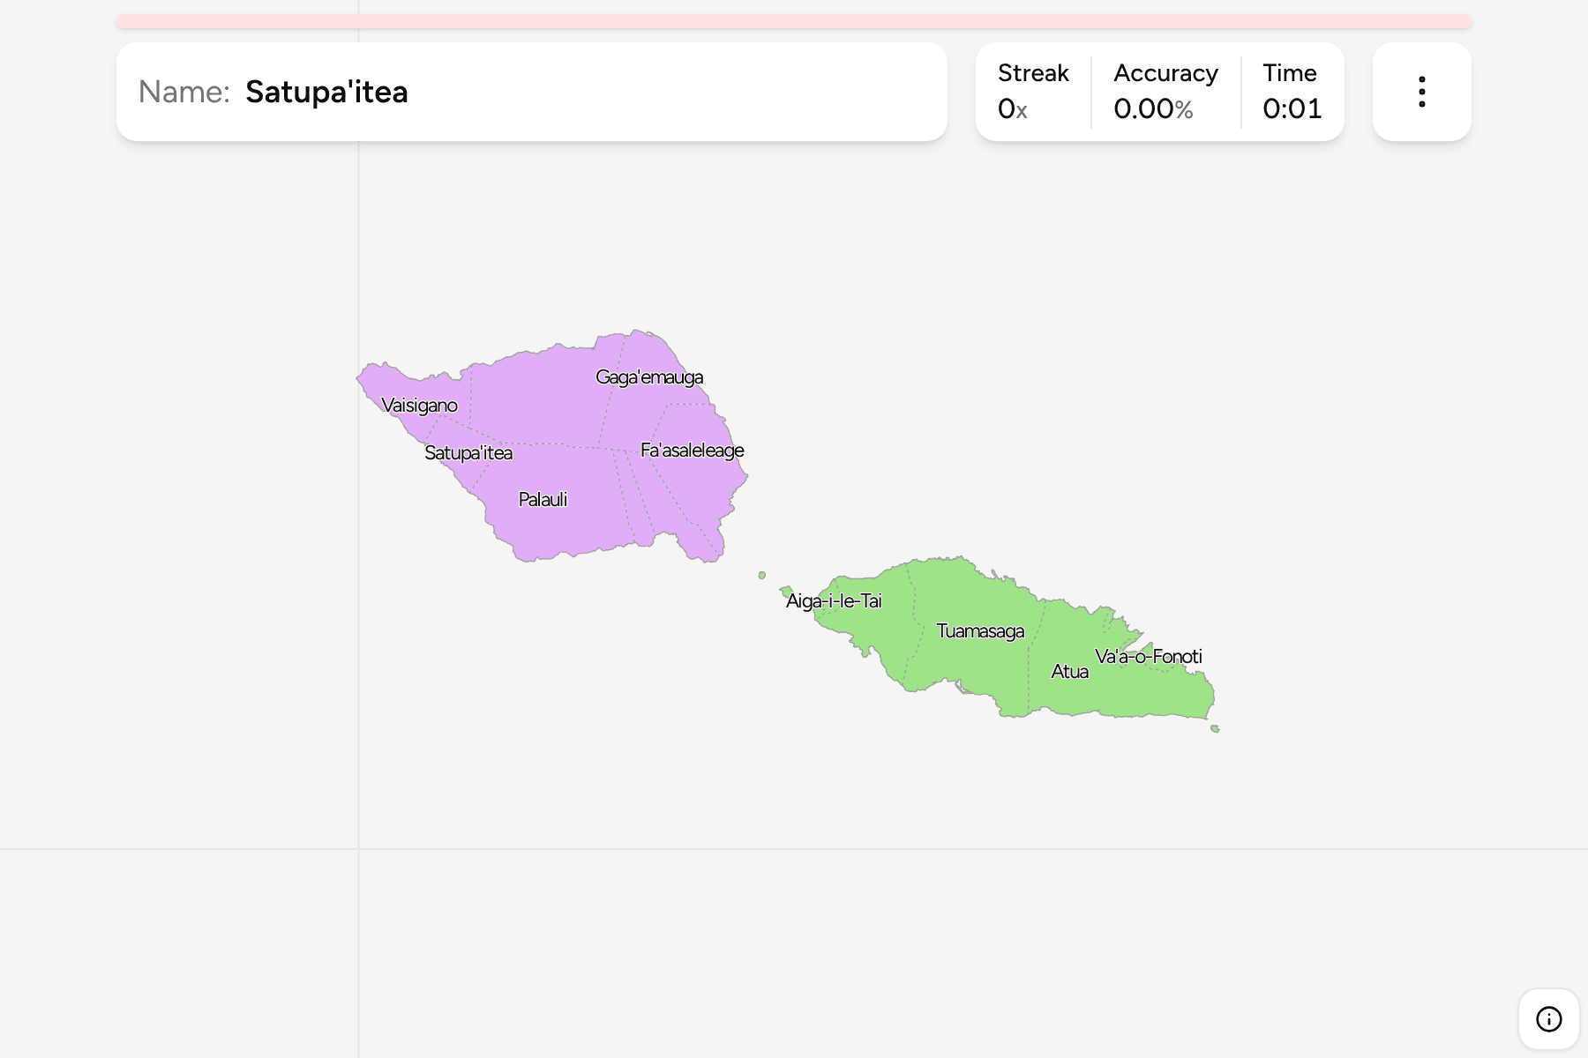Select the Satupa'itea district on the map
This screenshot has height=1058, width=1588.
tap(468, 453)
